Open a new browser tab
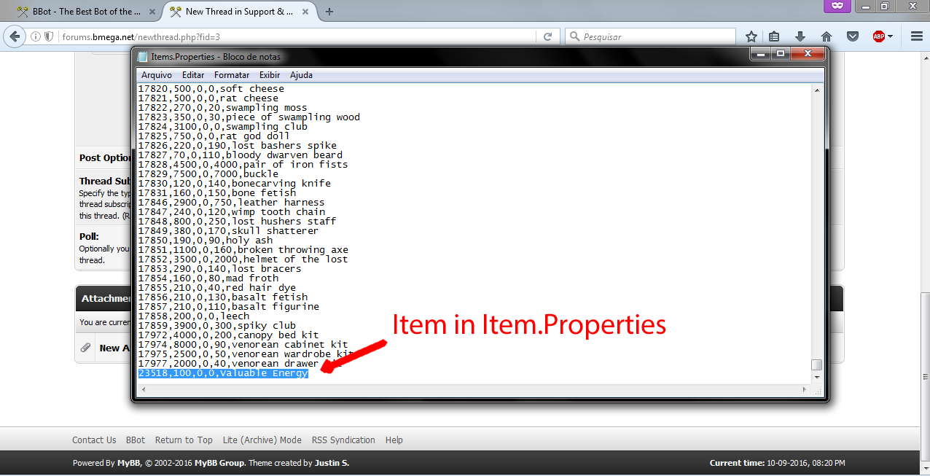 point(329,12)
